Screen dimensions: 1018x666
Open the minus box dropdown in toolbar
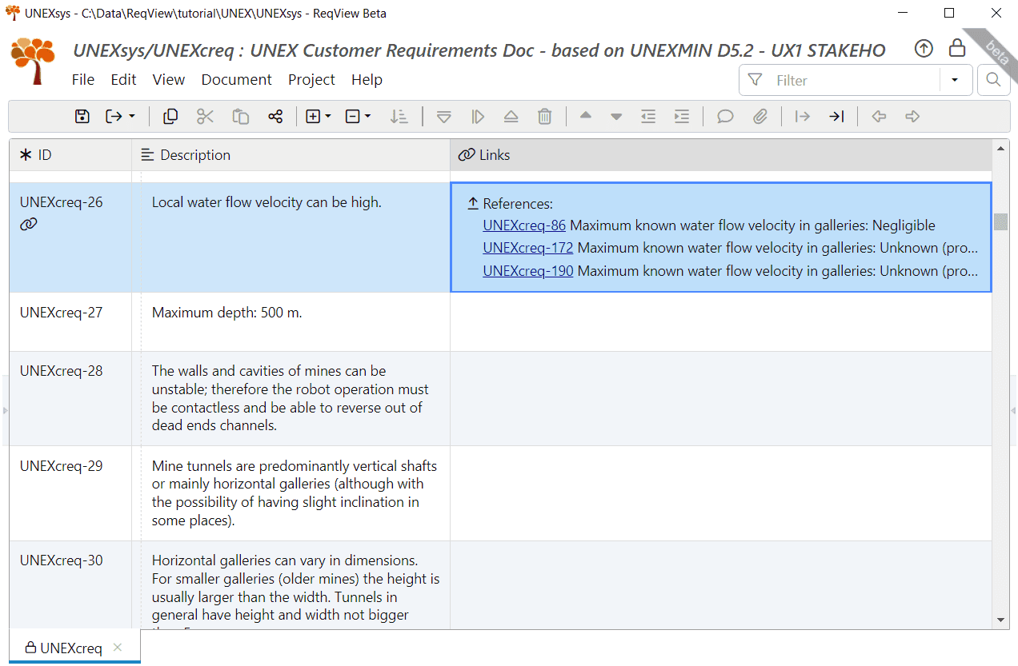pos(359,117)
